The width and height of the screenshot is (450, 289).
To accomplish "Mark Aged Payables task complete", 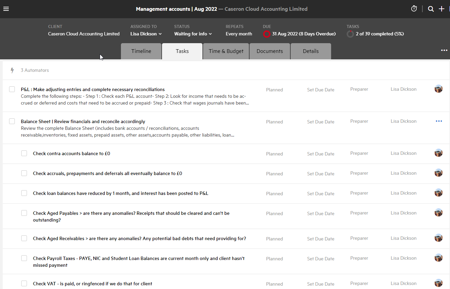I will [24, 213].
